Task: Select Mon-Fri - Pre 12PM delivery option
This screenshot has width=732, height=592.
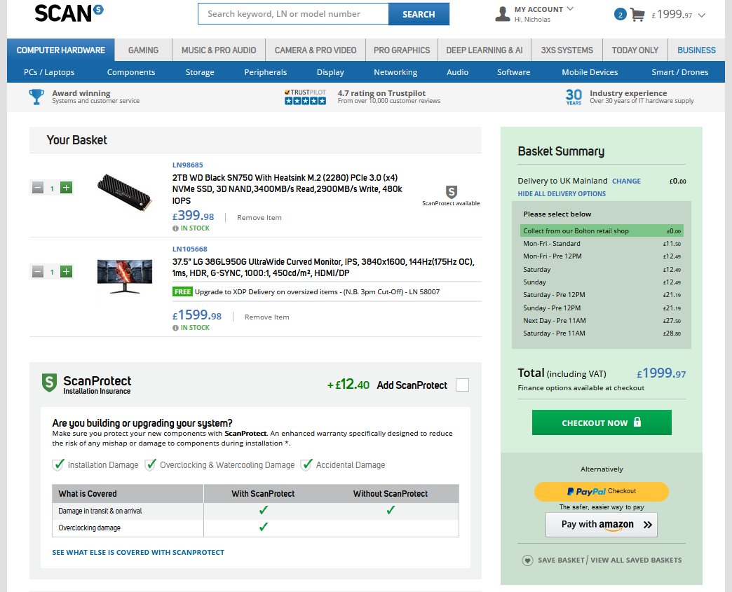Action: point(602,256)
